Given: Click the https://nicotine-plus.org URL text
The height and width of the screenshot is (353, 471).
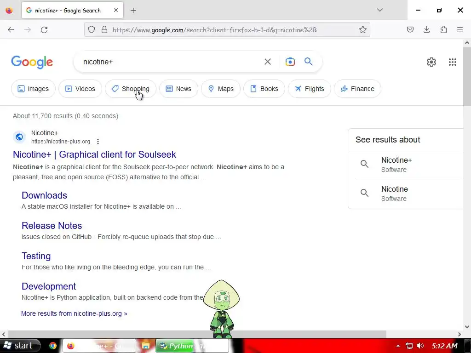Looking at the screenshot, I should click(x=61, y=142).
